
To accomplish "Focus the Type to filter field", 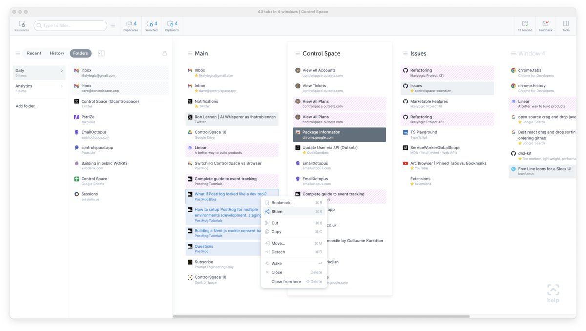I will point(70,25).
